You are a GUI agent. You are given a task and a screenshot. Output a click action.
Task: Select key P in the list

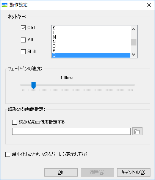coord(91,51)
